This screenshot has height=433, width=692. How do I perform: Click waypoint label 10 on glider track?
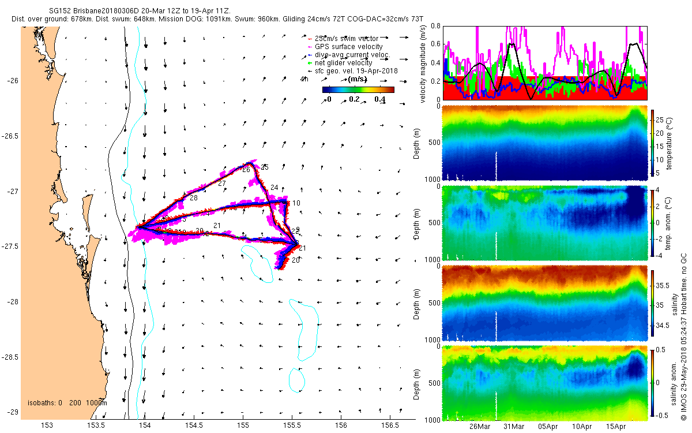click(296, 203)
